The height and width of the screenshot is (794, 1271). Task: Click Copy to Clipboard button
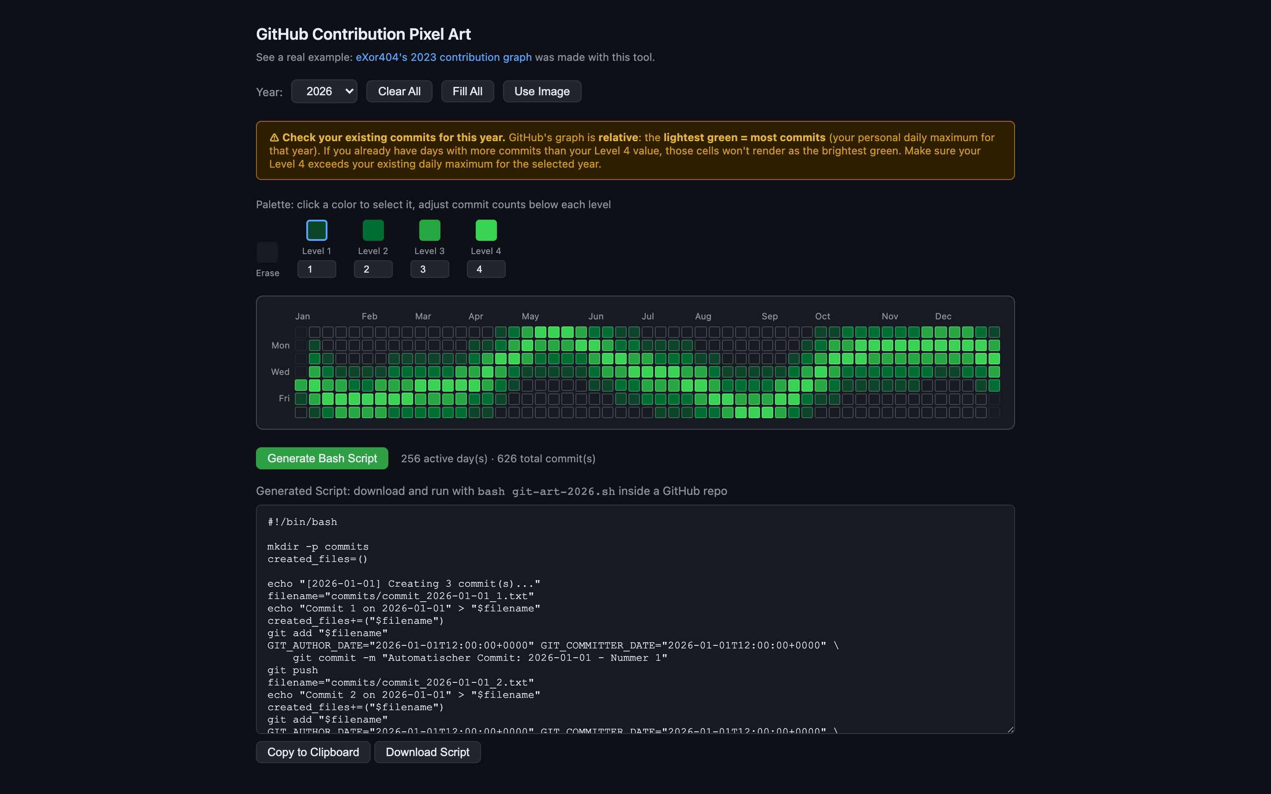point(313,752)
